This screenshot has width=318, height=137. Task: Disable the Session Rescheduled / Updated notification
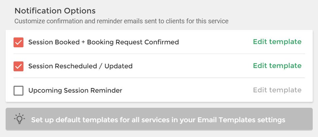coord(18,66)
